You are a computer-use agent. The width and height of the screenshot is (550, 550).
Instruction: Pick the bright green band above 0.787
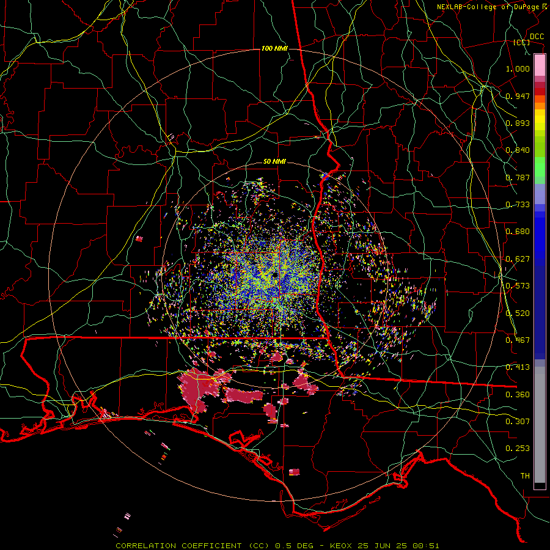tap(540, 167)
